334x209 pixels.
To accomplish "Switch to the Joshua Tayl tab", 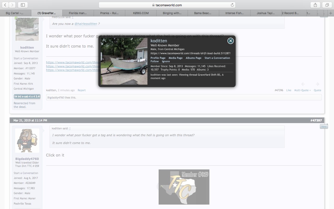I will [266, 13].
